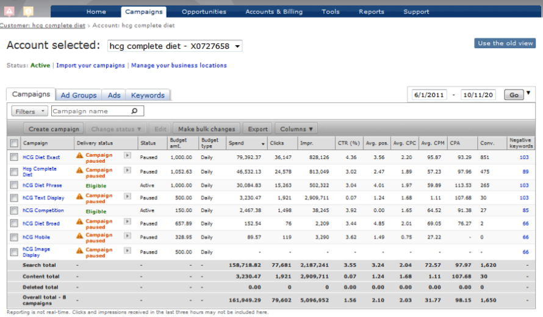Open the Opportunities menu
Screen dimensions: 543x317
point(204,12)
